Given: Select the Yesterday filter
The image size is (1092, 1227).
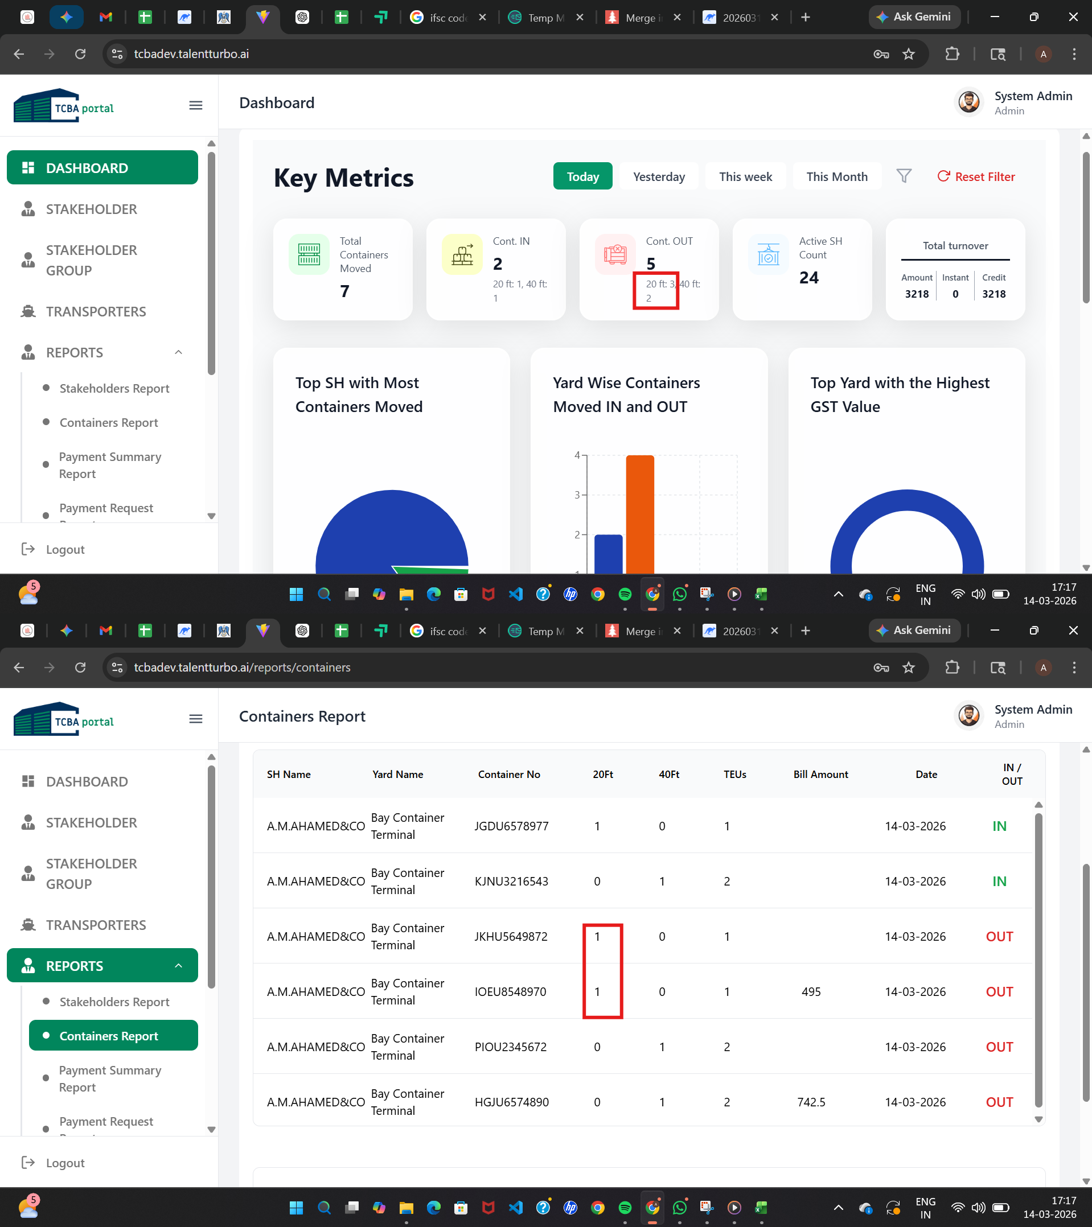Looking at the screenshot, I should (x=659, y=176).
